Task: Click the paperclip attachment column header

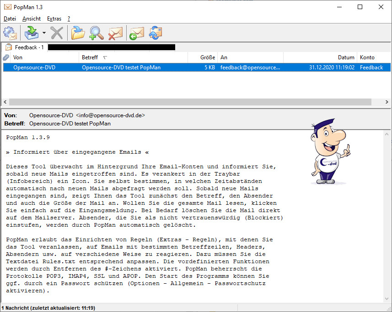Action: pyautogui.click(x=6, y=57)
